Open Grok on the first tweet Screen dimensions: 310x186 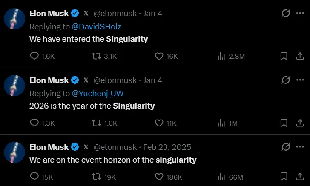point(286,14)
